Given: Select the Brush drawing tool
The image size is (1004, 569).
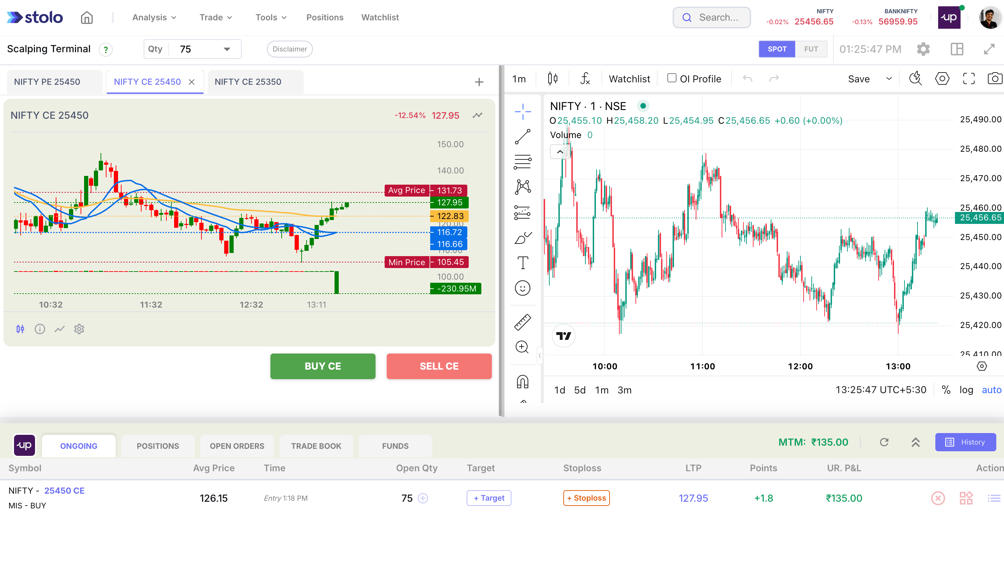Looking at the screenshot, I should pyautogui.click(x=523, y=238).
